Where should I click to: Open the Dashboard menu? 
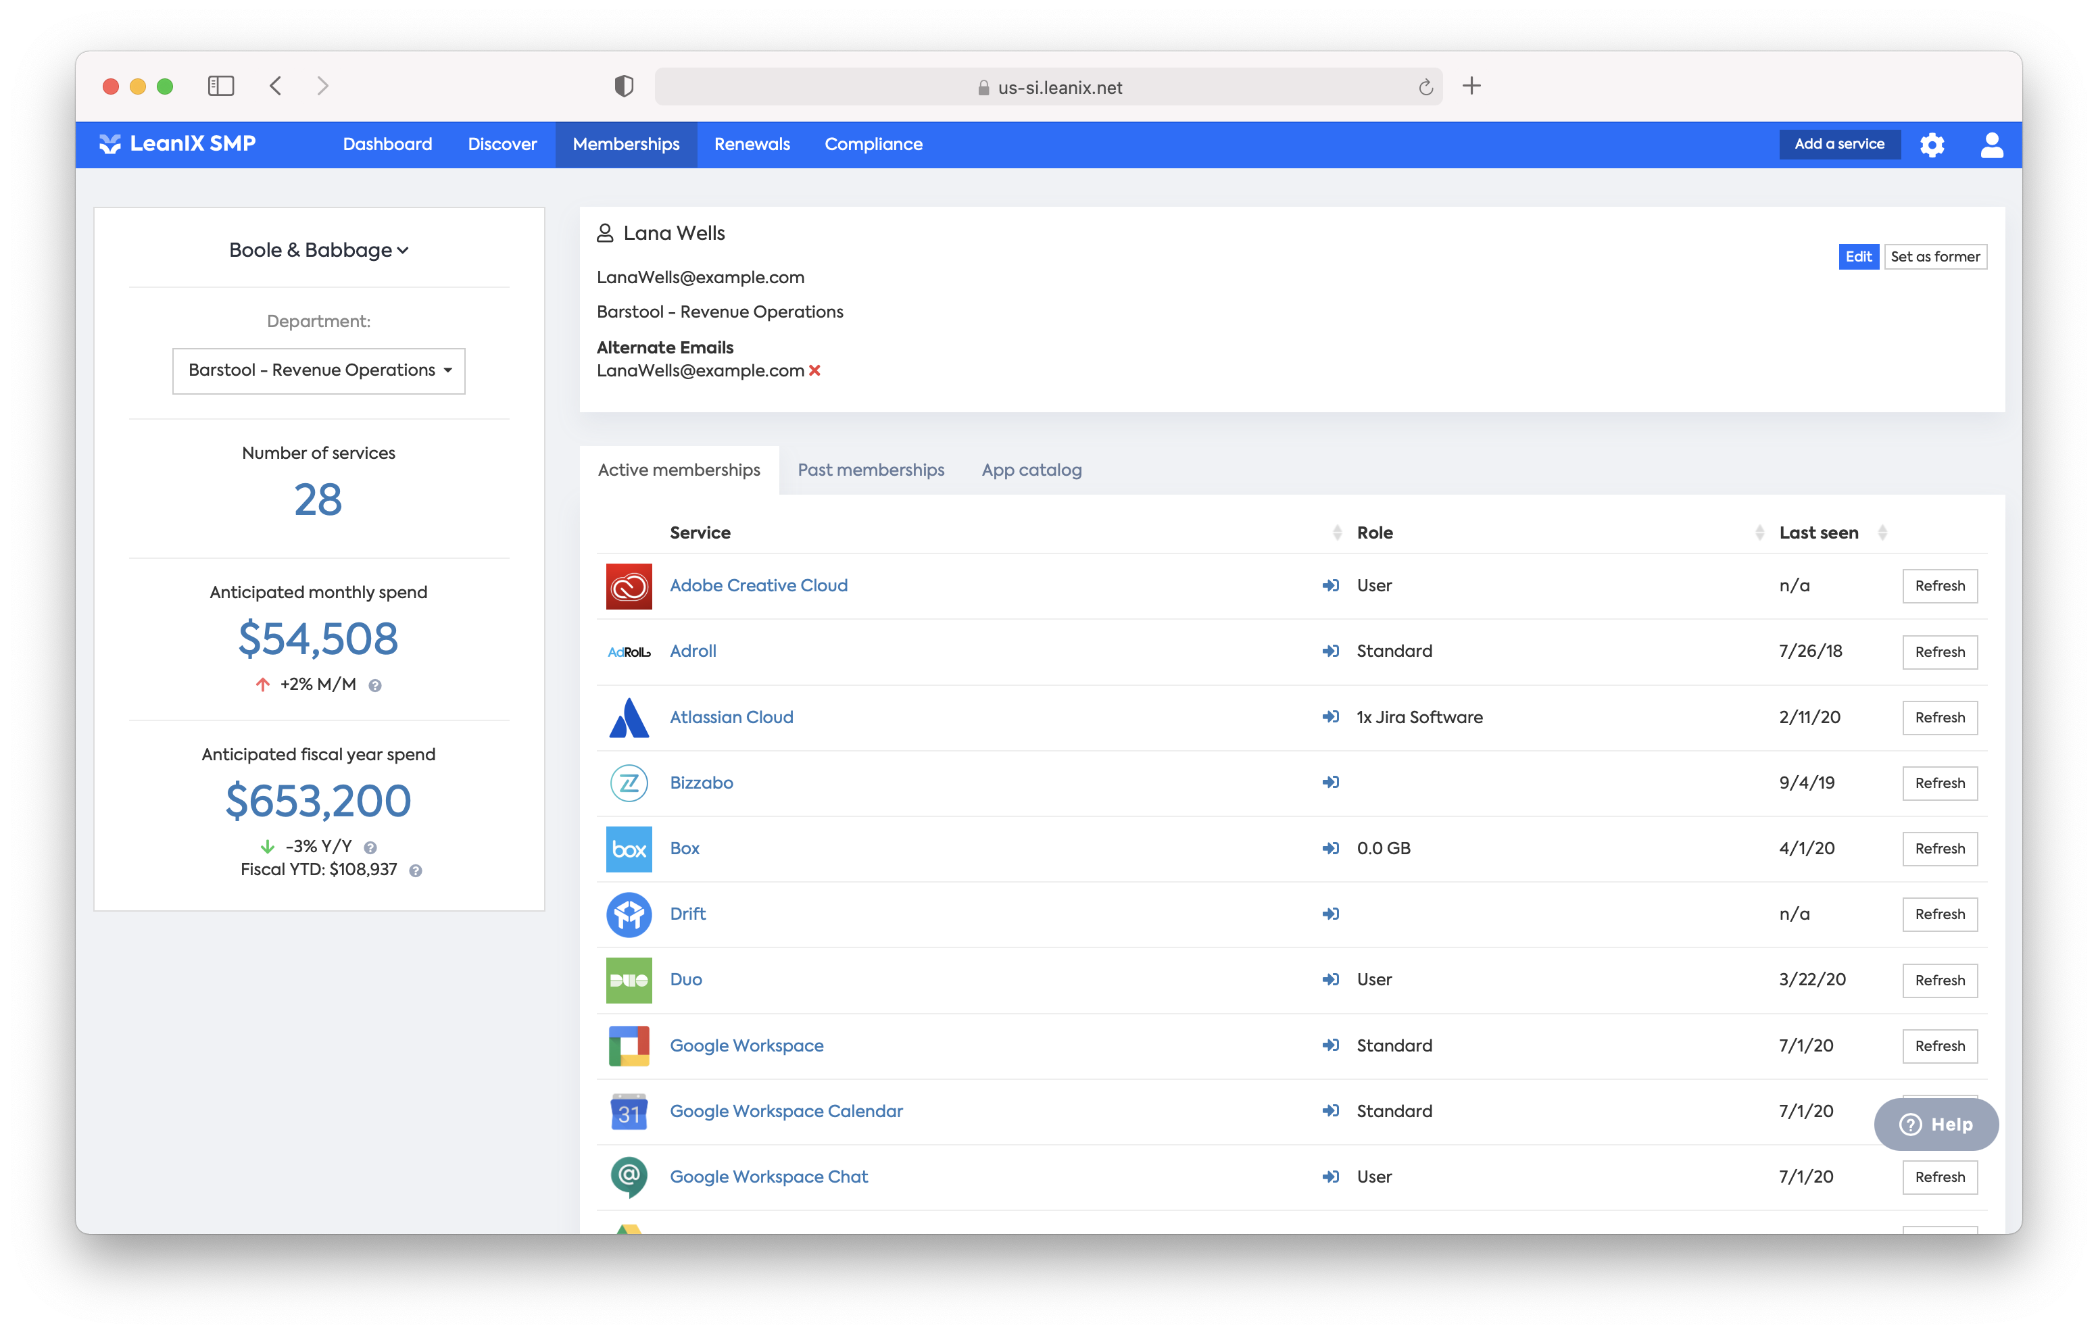(x=388, y=145)
